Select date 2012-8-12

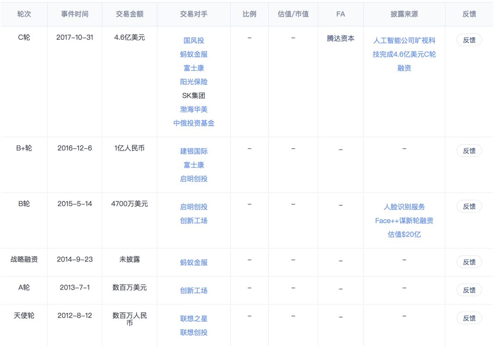tap(75, 316)
